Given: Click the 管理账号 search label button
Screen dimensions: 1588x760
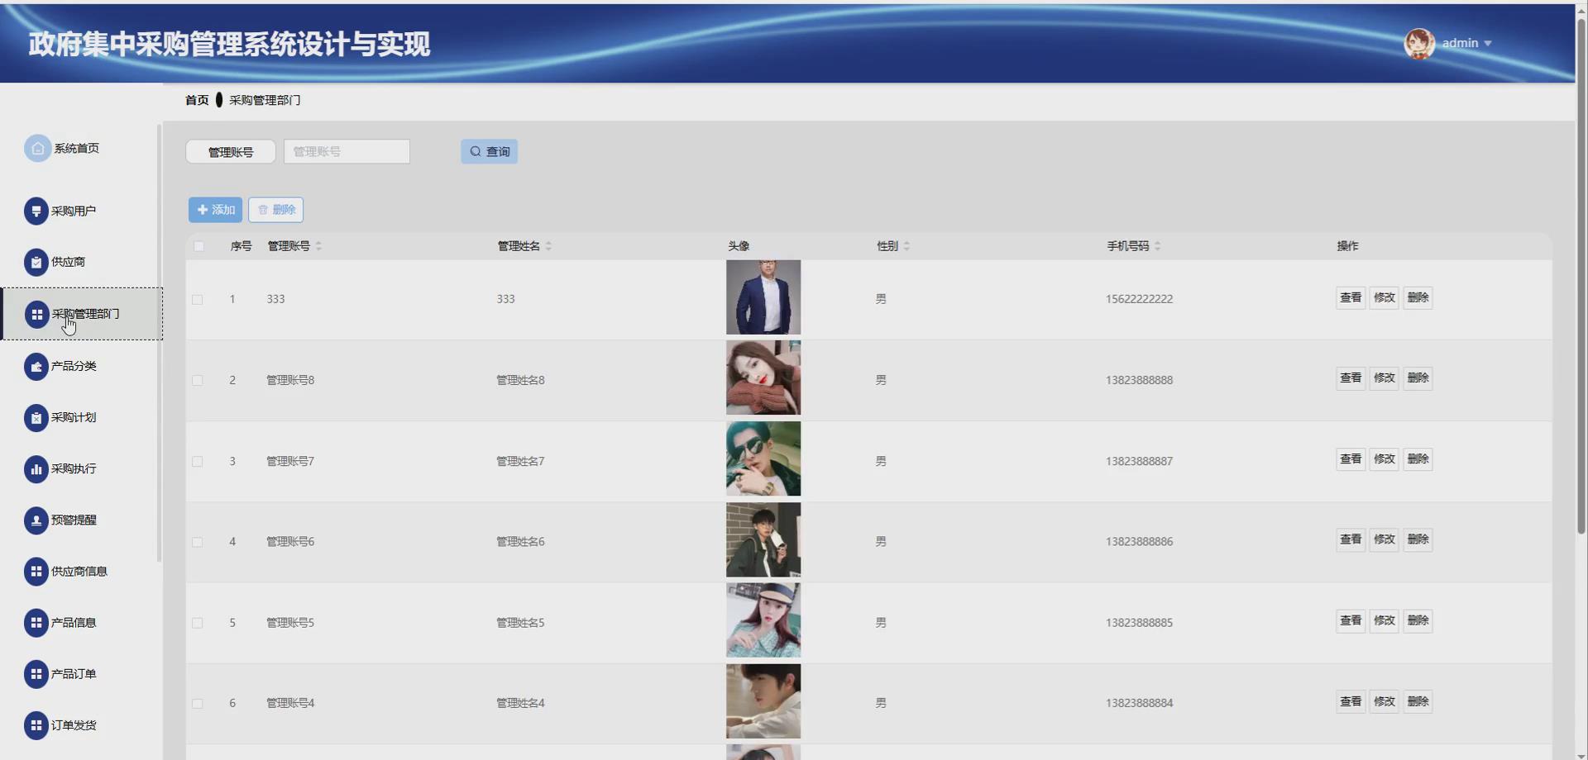Looking at the screenshot, I should [x=231, y=152].
